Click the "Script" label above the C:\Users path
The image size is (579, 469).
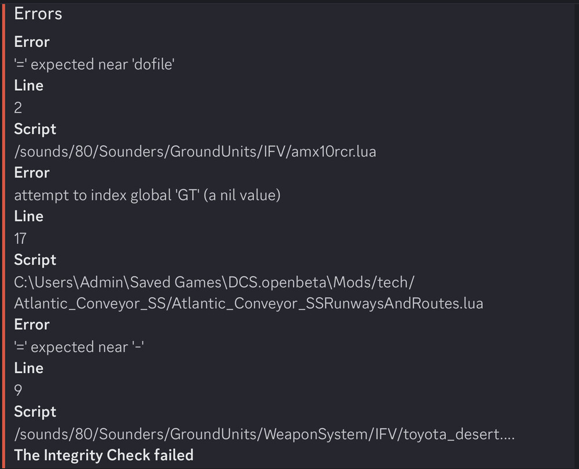coord(35,260)
